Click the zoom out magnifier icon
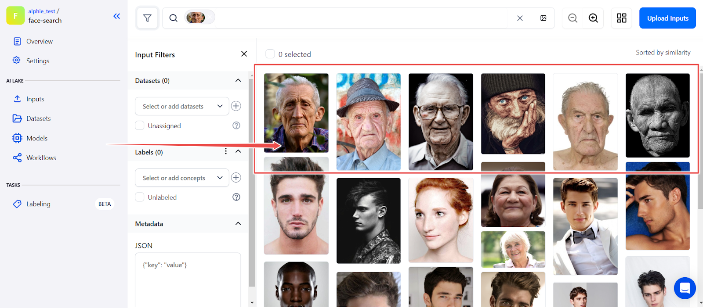Screen dimensions: 703x308 pos(573,18)
